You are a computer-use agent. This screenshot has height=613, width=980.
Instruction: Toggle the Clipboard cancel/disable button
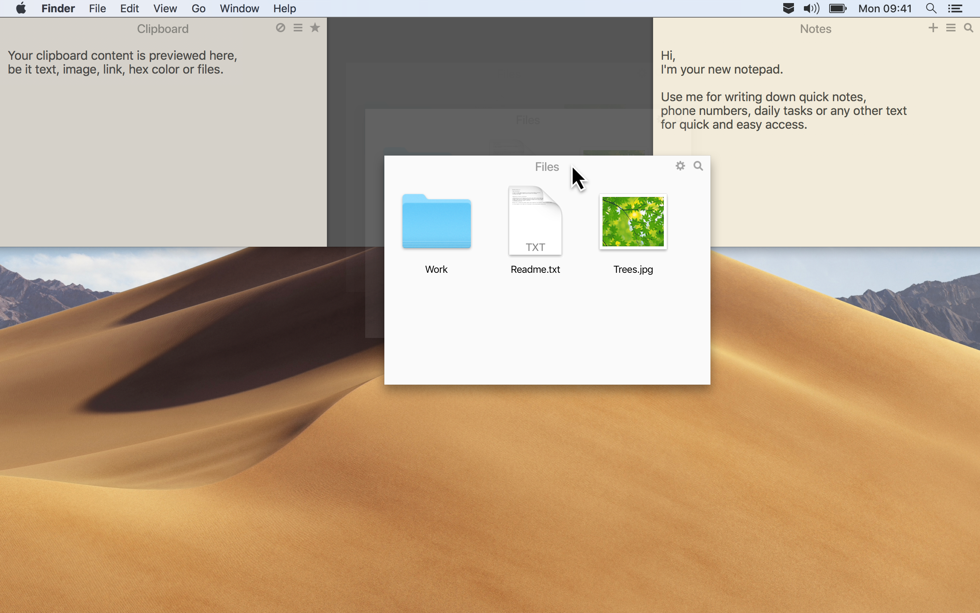(x=280, y=28)
